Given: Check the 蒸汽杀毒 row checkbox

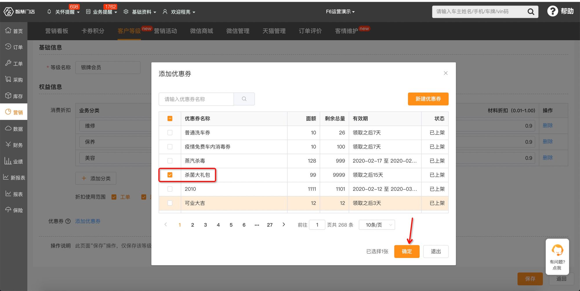Looking at the screenshot, I should [x=170, y=161].
